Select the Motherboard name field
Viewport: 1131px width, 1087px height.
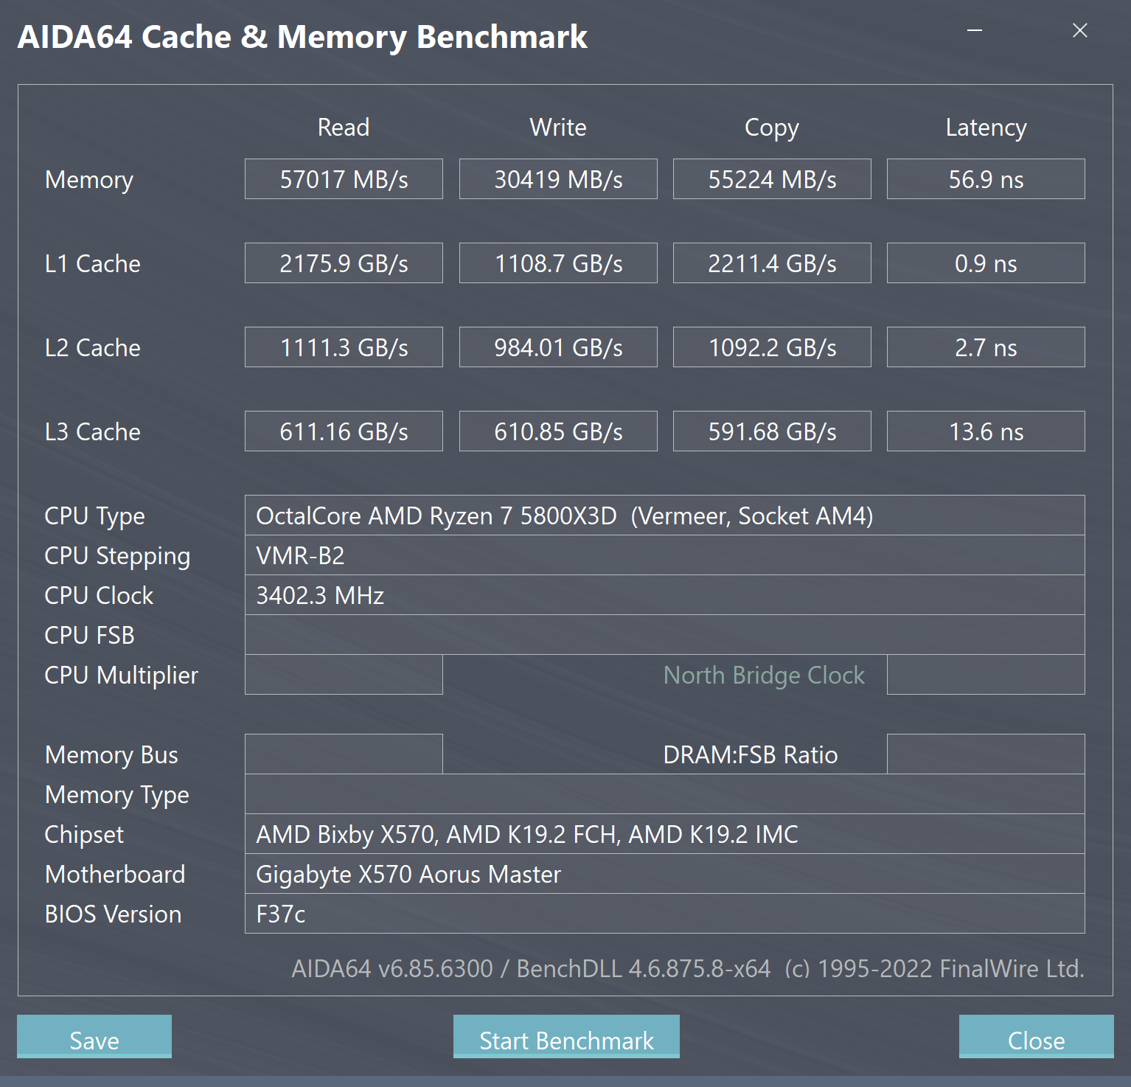[664, 874]
